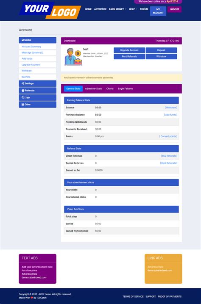This screenshot has height=304, width=201.
Task: Open the Help dropdown menu
Action: [x=133, y=9]
